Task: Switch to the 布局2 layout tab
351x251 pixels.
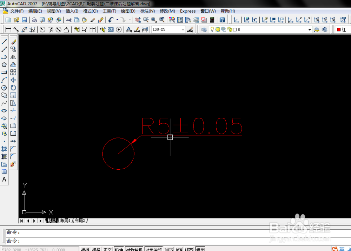Action: tap(80, 221)
